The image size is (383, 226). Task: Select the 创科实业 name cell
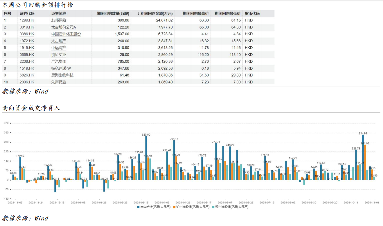click(x=59, y=54)
